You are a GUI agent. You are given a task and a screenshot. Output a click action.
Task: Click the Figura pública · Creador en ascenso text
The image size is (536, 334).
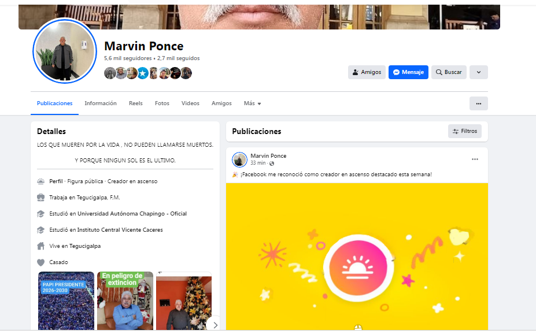point(113,181)
